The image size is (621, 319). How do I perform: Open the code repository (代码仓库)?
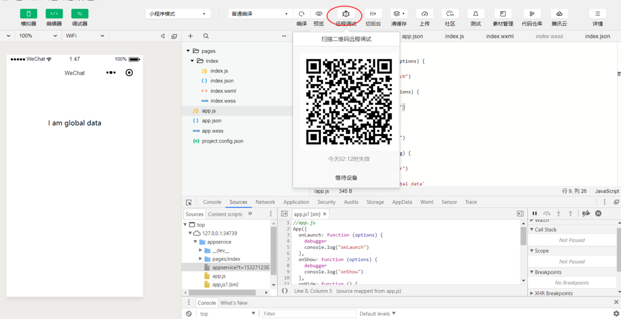532,14
